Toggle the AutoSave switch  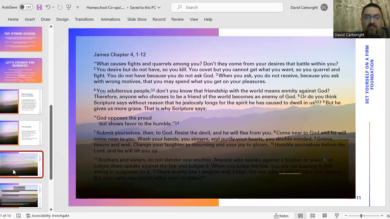pos(26,7)
